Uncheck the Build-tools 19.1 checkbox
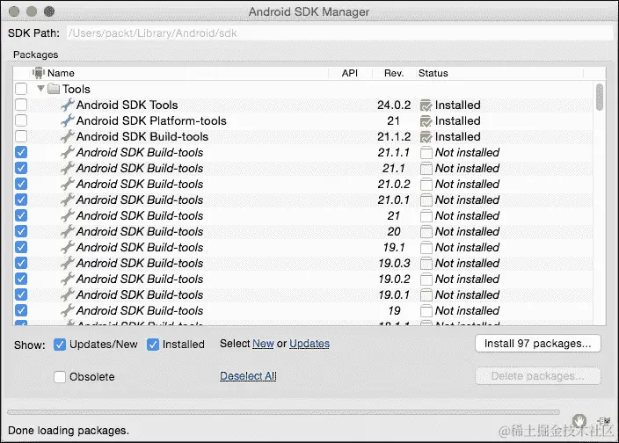Image resolution: width=619 pixels, height=443 pixels. pyautogui.click(x=21, y=247)
